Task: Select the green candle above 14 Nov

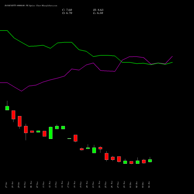Action: [x=63, y=128]
